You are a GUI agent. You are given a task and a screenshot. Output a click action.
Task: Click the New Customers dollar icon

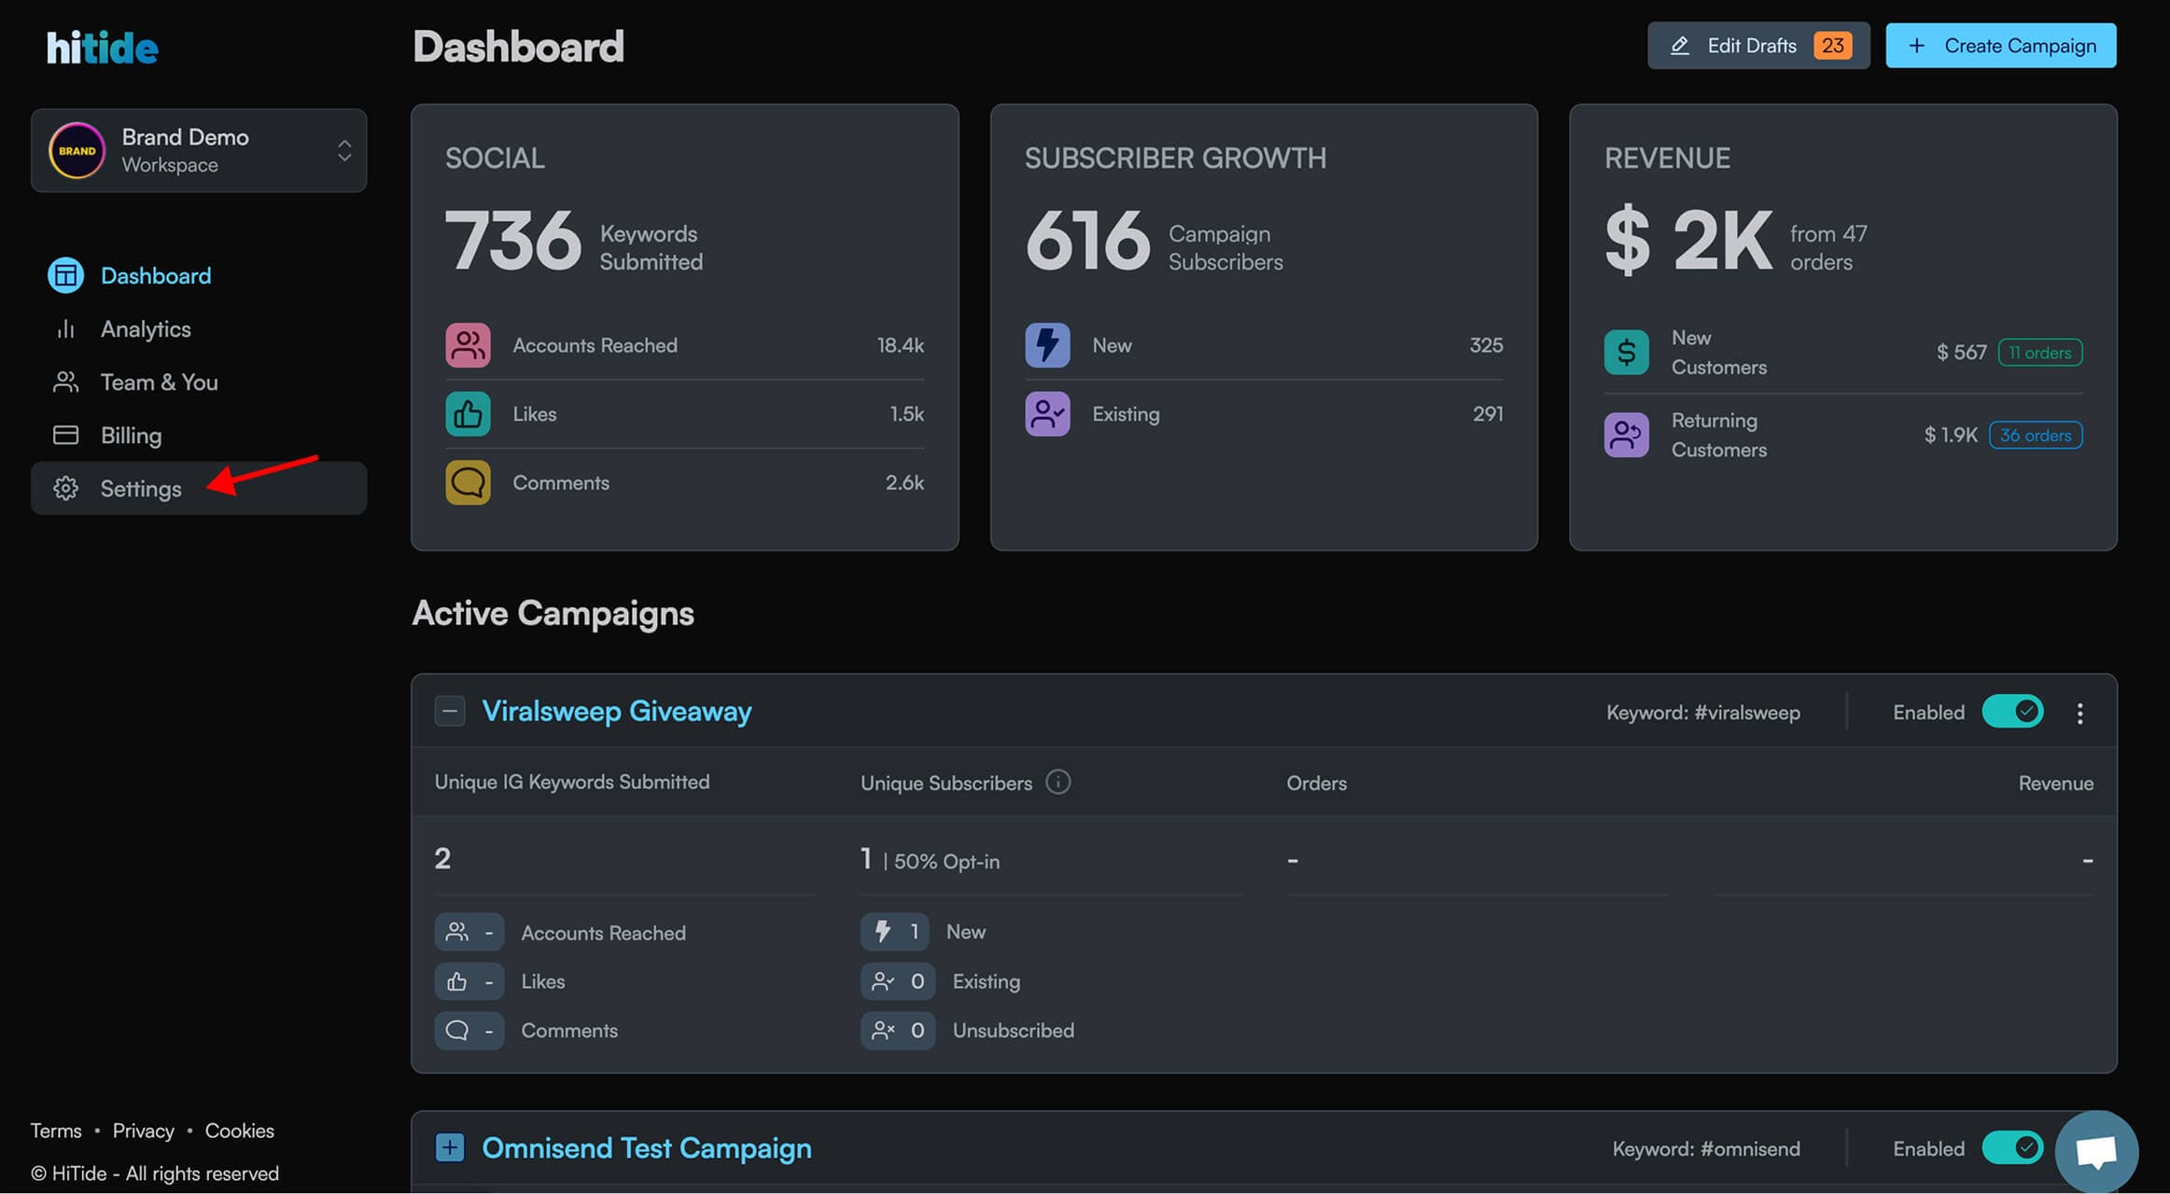[1626, 353]
